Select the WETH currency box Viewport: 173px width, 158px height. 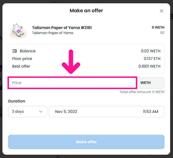coord(151,83)
